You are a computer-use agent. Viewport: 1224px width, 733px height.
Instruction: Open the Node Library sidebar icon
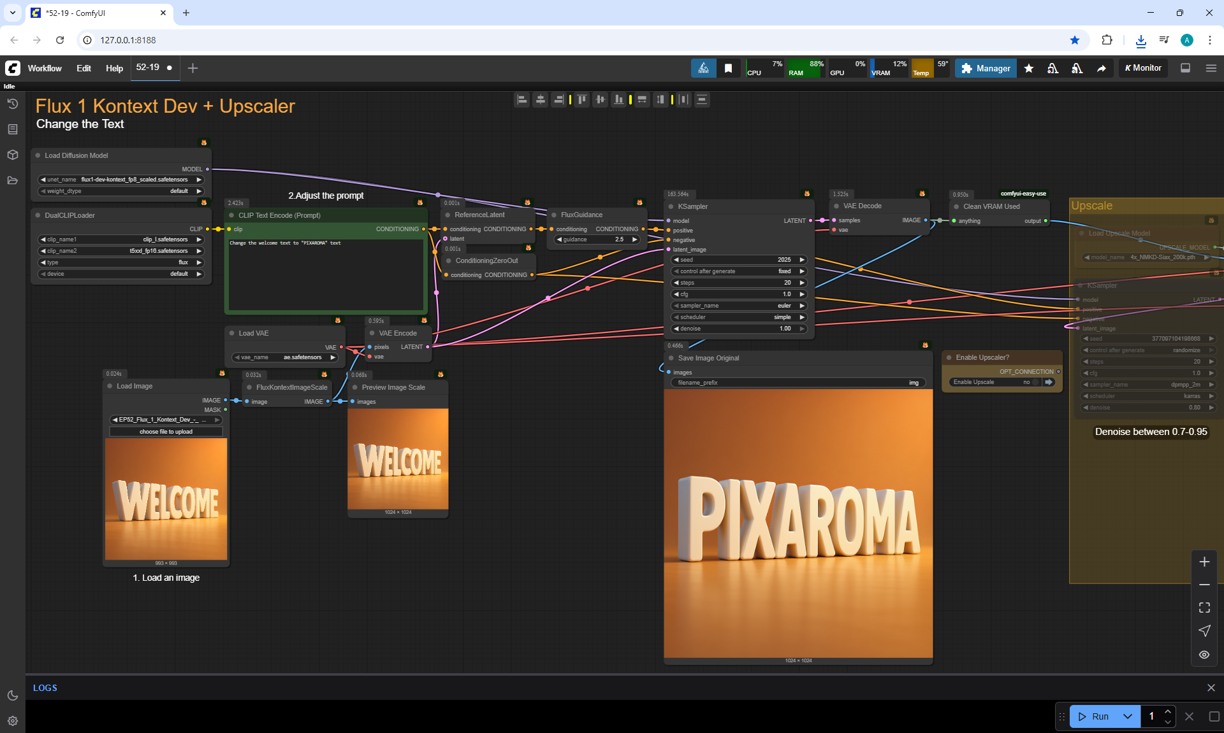(x=13, y=129)
